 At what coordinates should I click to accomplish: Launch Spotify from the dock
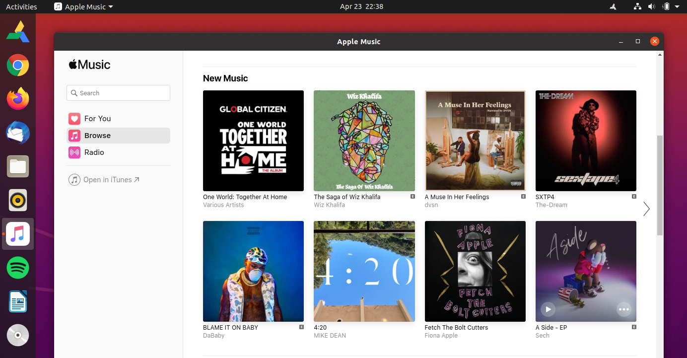coord(18,268)
